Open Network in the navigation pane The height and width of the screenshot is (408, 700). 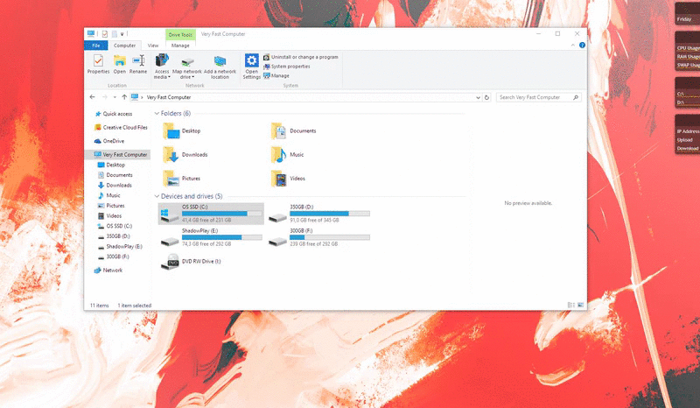(x=108, y=271)
